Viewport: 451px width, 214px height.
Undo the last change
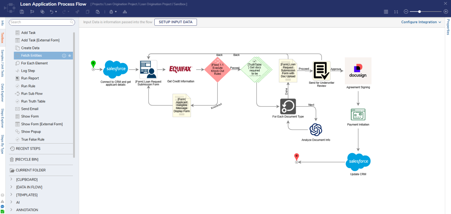click(x=51, y=12)
